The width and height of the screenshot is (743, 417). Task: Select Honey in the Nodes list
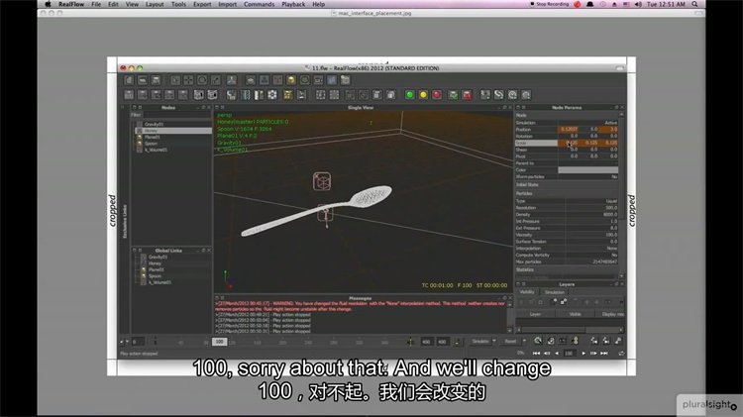click(152, 131)
